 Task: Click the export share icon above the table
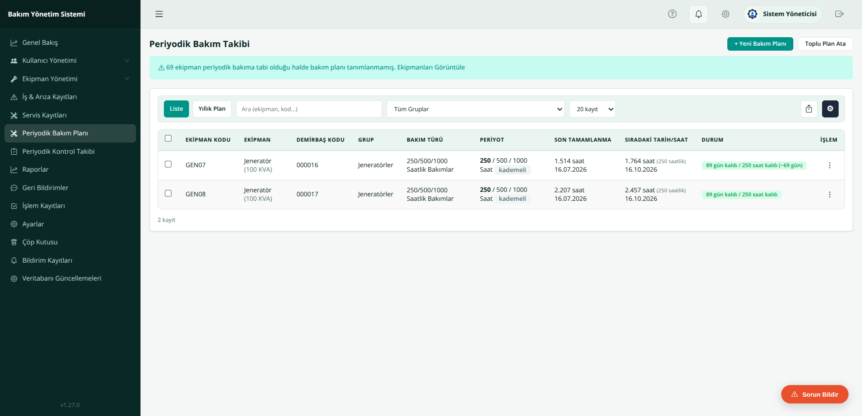pos(809,109)
